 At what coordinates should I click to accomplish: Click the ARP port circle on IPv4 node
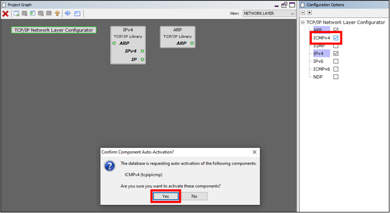pyautogui.click(x=114, y=43)
